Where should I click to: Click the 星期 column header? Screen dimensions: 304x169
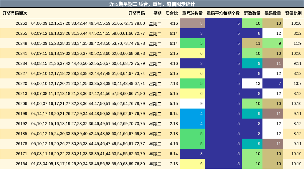pos(157,13)
